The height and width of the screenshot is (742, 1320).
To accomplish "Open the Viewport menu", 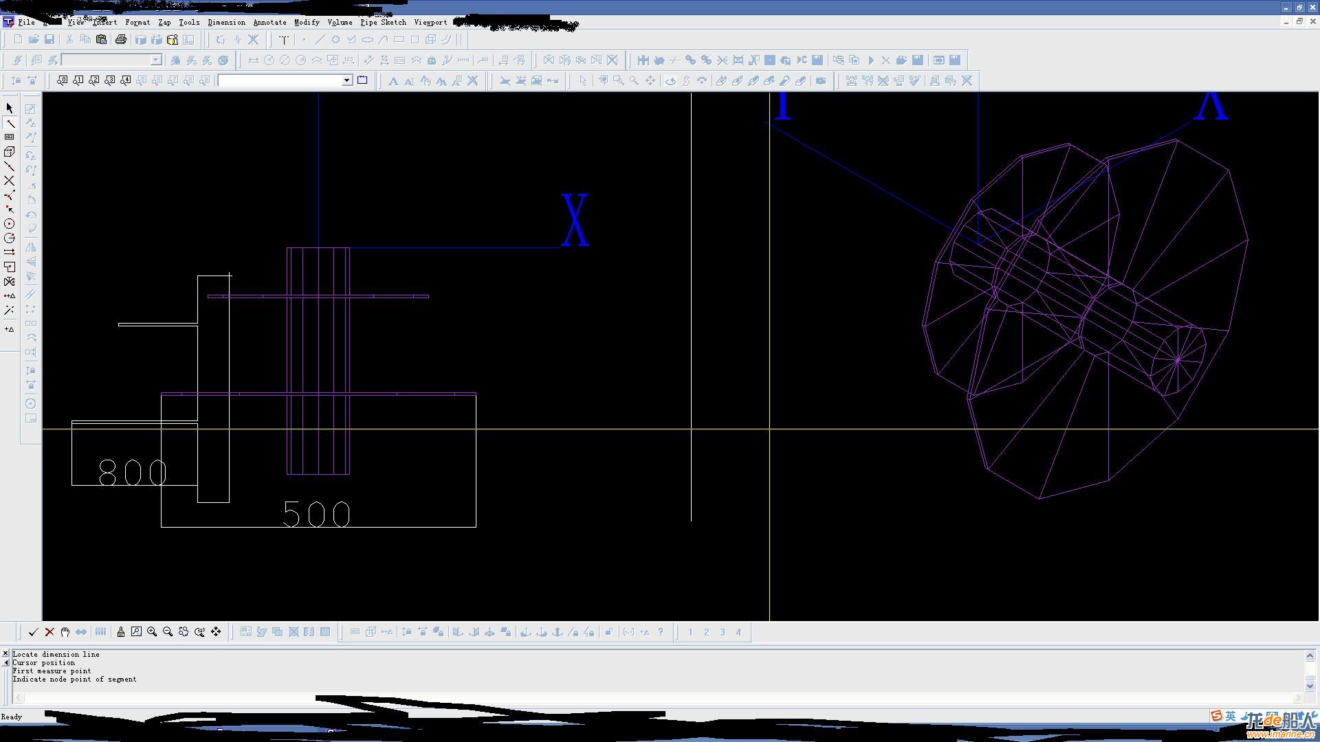I will click(x=430, y=22).
